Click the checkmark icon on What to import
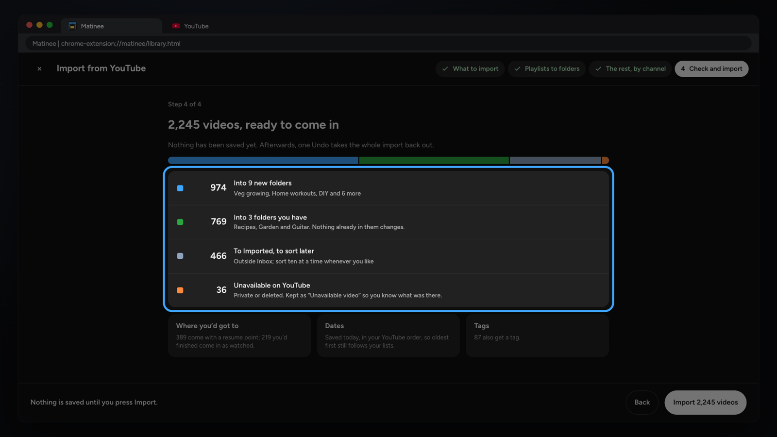 [x=445, y=69]
